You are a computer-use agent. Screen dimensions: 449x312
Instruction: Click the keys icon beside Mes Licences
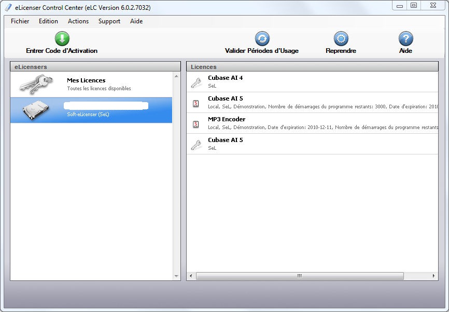point(36,84)
